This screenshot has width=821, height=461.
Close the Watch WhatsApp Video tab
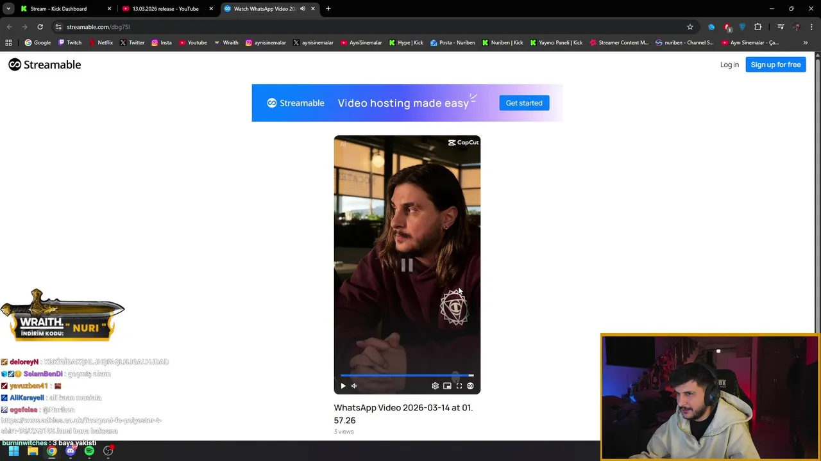pyautogui.click(x=313, y=9)
